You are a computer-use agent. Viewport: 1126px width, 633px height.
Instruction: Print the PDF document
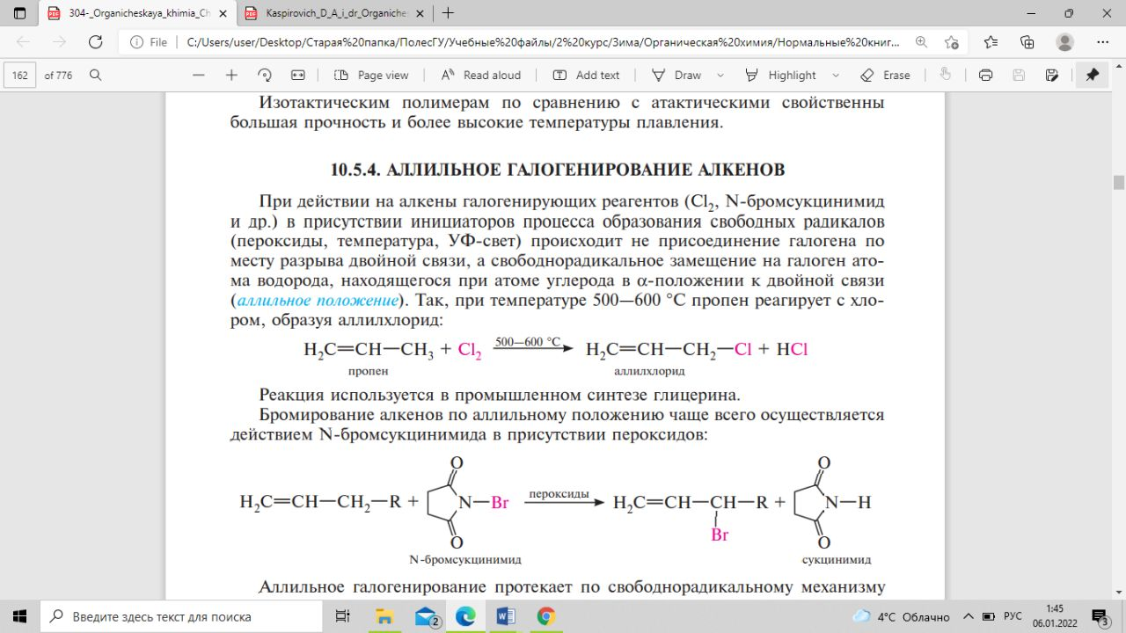click(985, 75)
